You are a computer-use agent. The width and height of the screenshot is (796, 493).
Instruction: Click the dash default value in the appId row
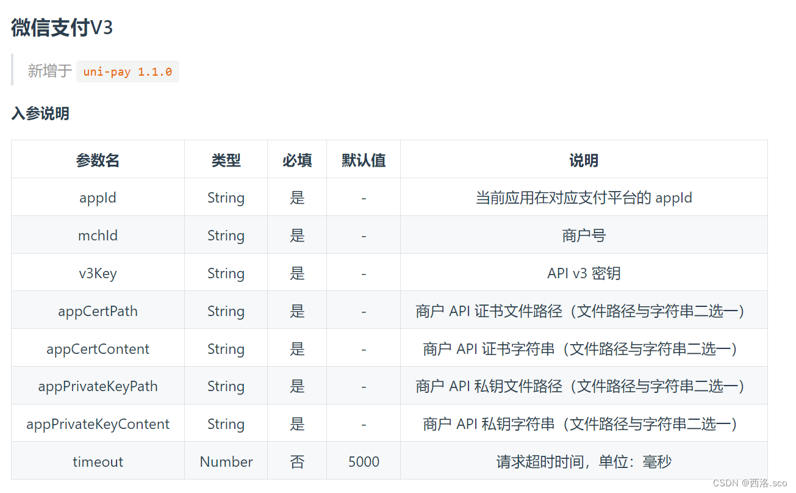[364, 198]
